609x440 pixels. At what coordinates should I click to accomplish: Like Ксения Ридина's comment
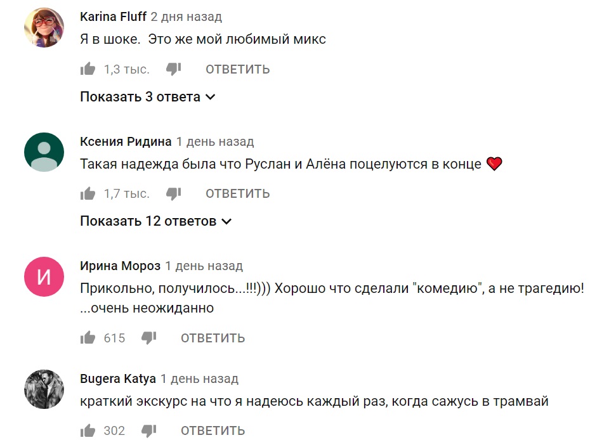pos(88,193)
